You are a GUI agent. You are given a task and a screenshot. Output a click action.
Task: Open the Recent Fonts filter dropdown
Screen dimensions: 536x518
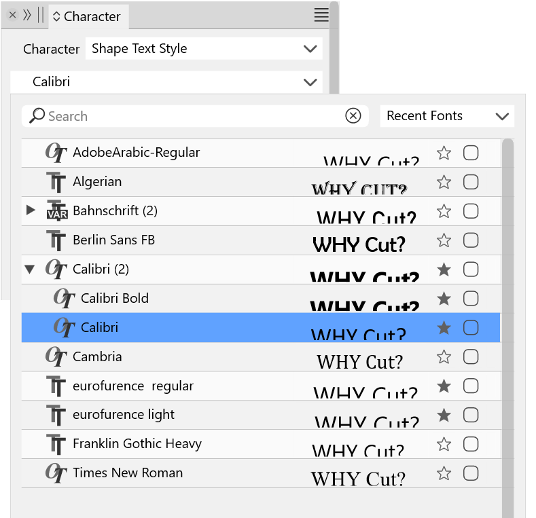tap(447, 116)
